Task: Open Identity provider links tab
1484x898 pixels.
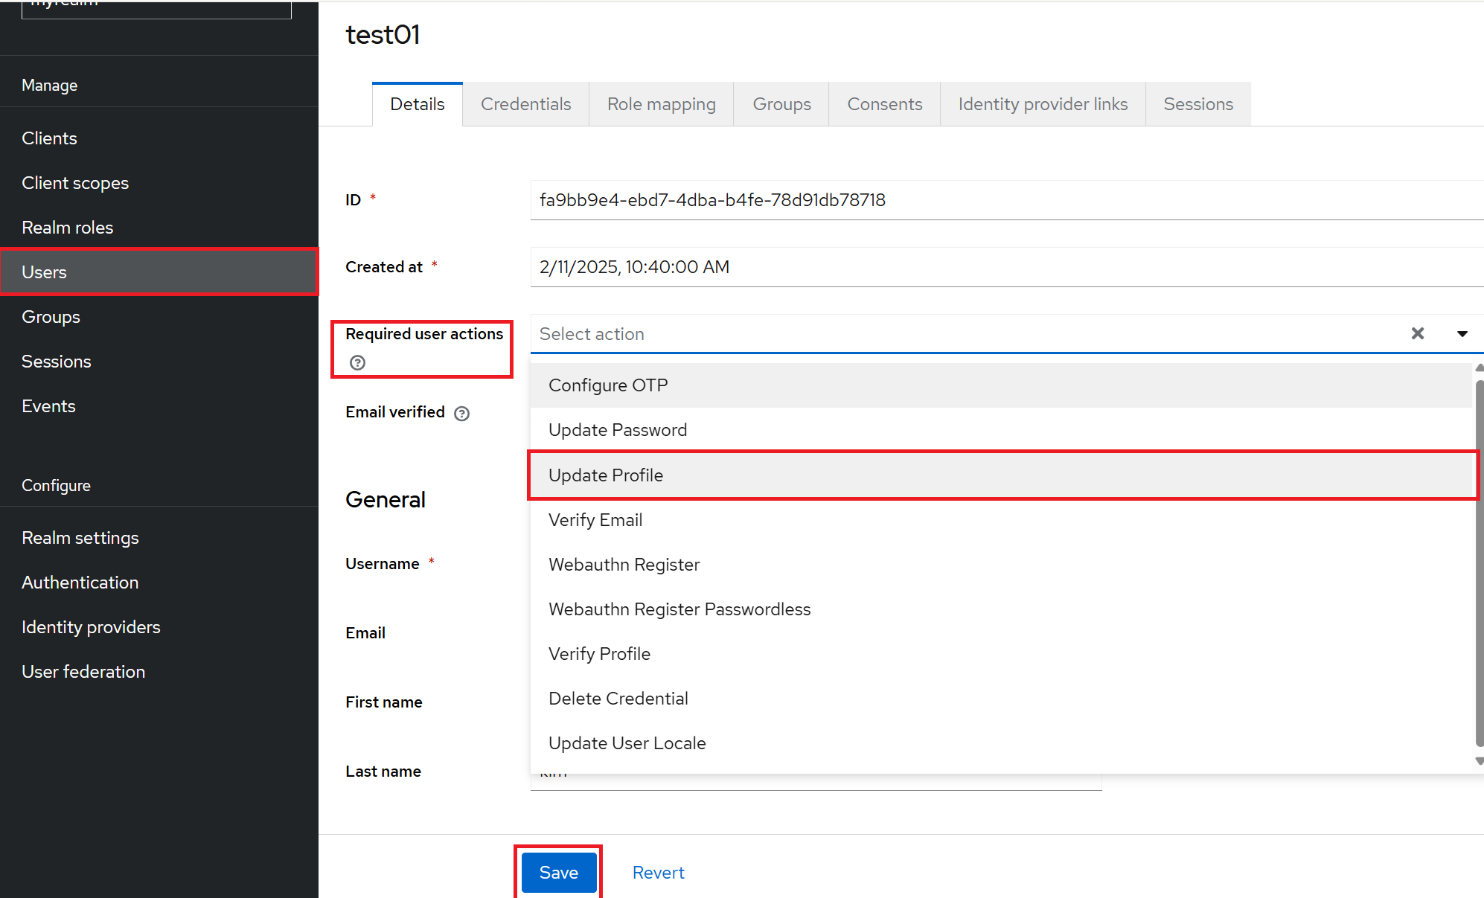Action: (1042, 104)
